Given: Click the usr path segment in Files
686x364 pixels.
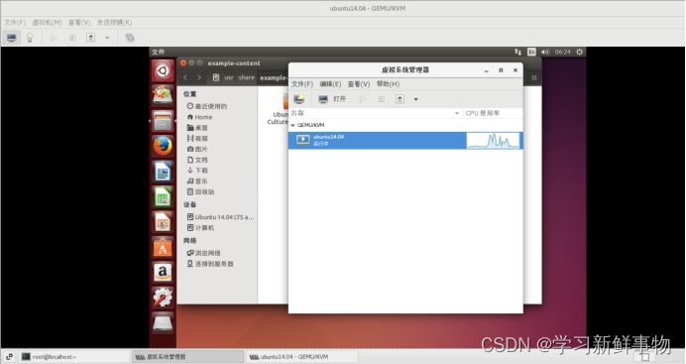Looking at the screenshot, I should click(x=229, y=77).
